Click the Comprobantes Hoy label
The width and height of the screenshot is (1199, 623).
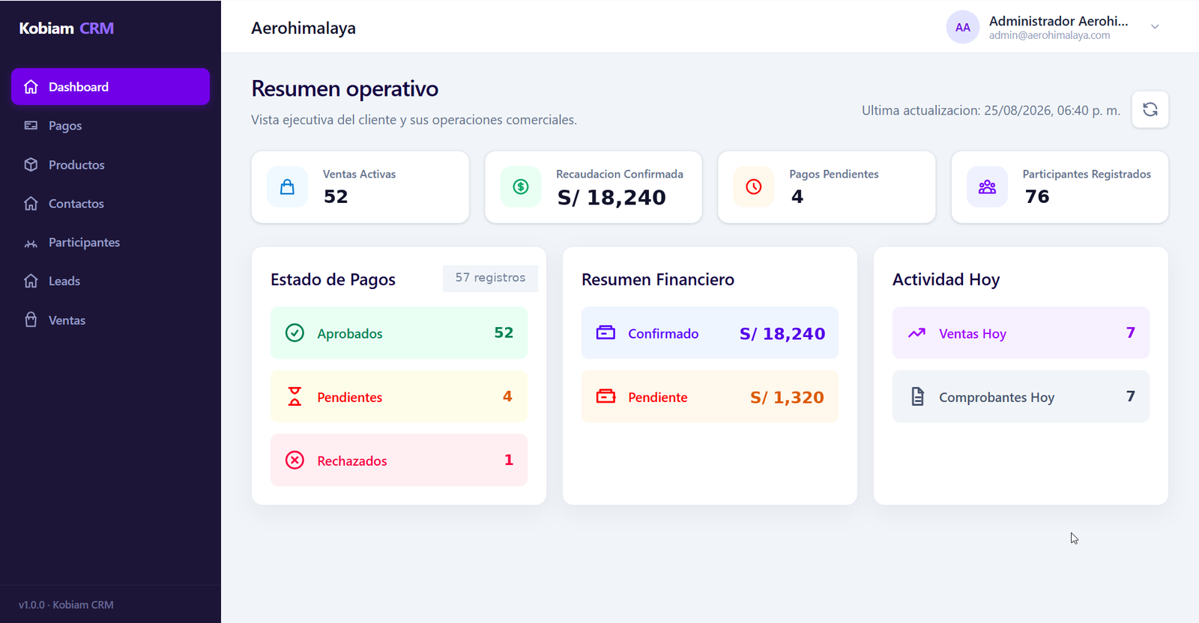997,397
